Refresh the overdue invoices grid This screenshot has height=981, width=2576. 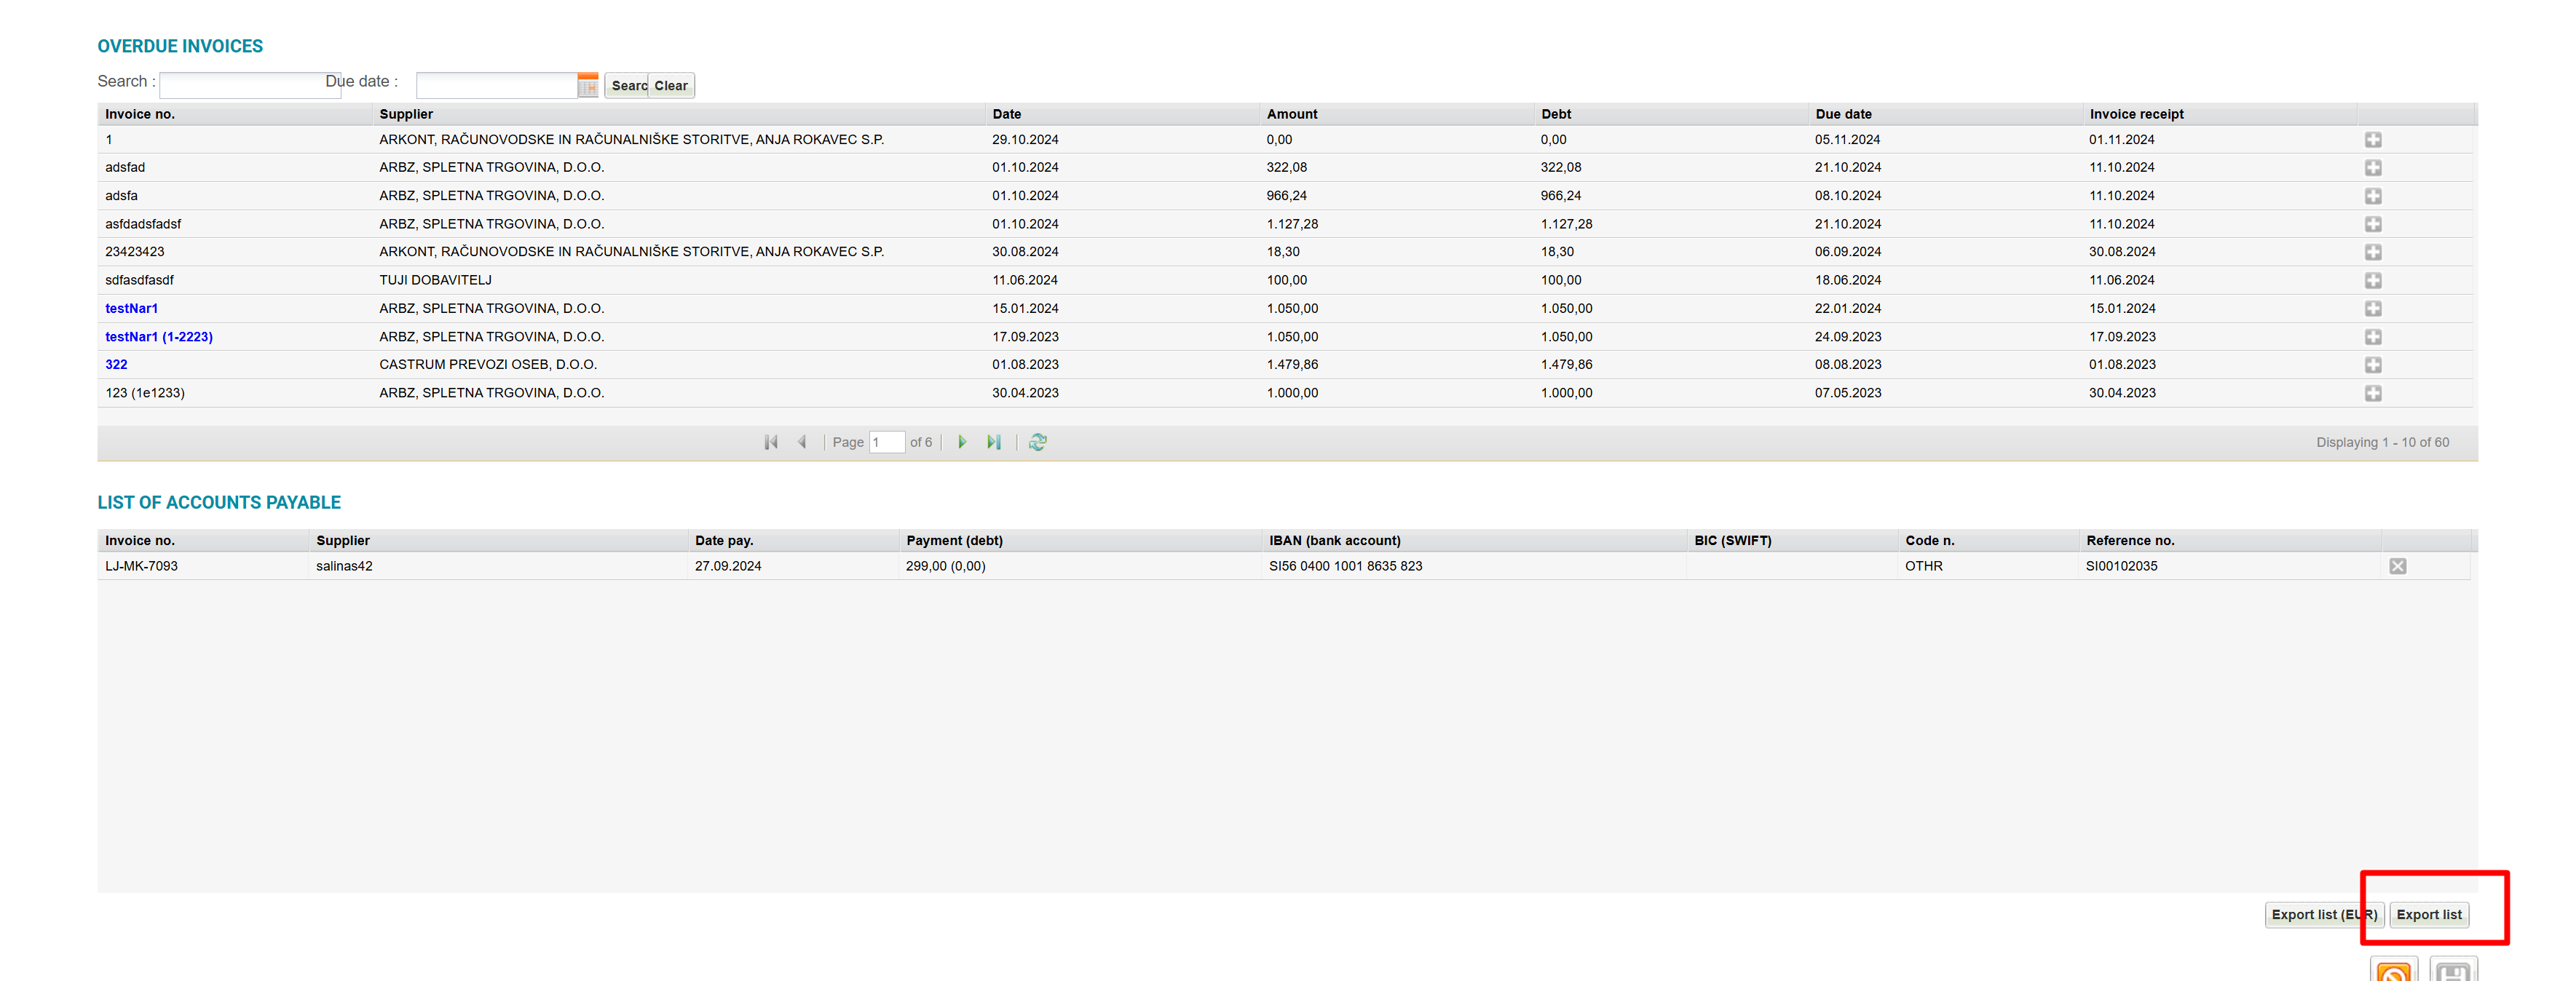tap(1037, 442)
